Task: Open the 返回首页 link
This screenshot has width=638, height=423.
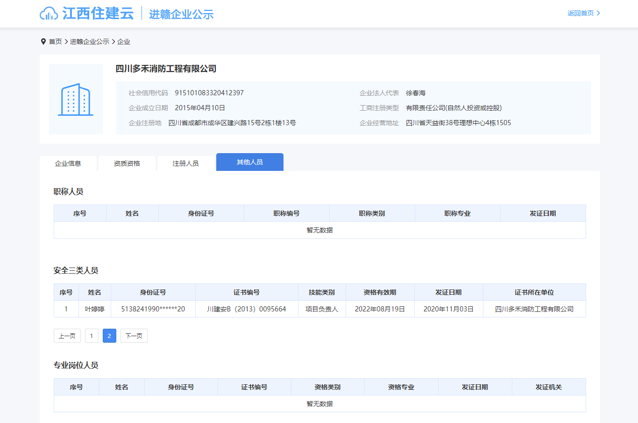Action: pos(581,13)
